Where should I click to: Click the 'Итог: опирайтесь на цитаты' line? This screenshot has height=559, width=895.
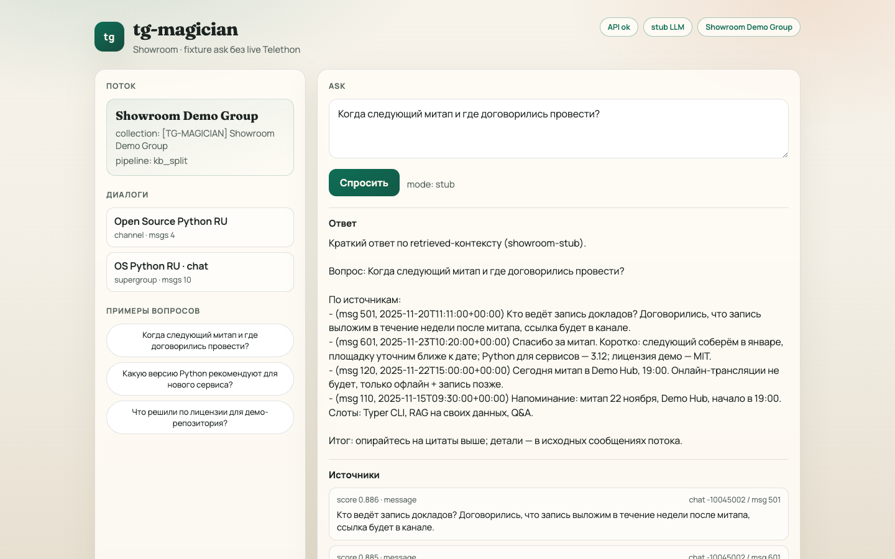[505, 441]
